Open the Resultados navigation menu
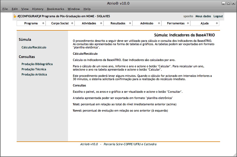Viewport: 237px width, 157px height. 118,23
